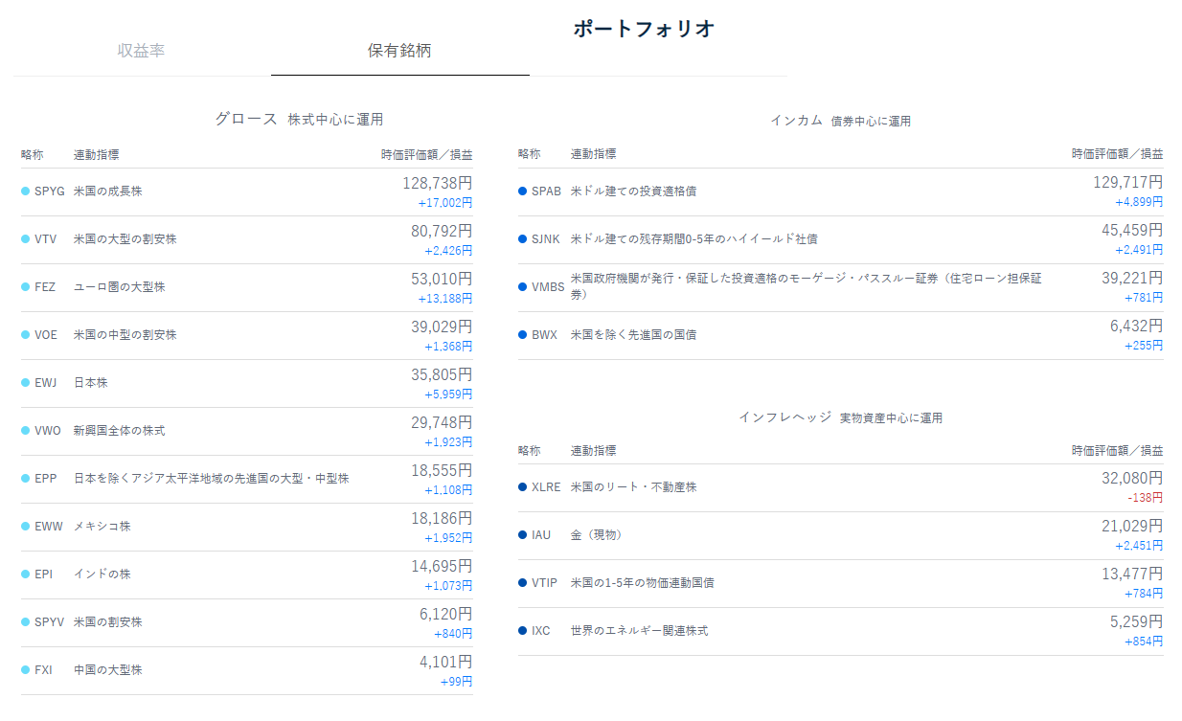
Task: Click the colored dot next to VTV
Action: click(x=26, y=238)
